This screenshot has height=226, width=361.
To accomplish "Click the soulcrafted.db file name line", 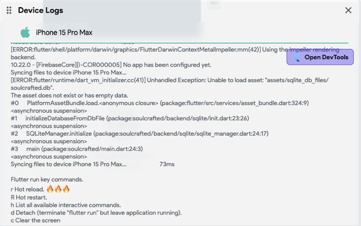I will click(x=32, y=88).
